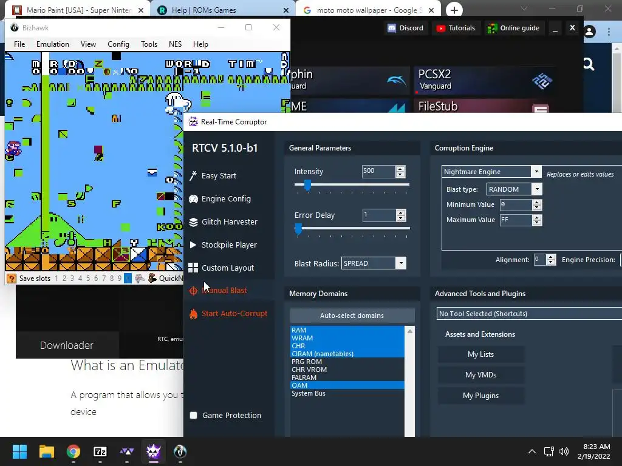Image resolution: width=622 pixels, height=466 pixels.
Task: Open Nightmare Engine dropdown
Action: (536, 172)
